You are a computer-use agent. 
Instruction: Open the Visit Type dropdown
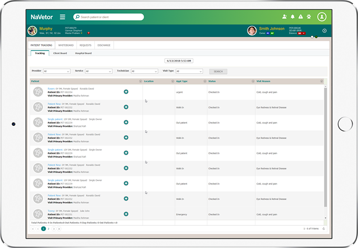(189, 71)
